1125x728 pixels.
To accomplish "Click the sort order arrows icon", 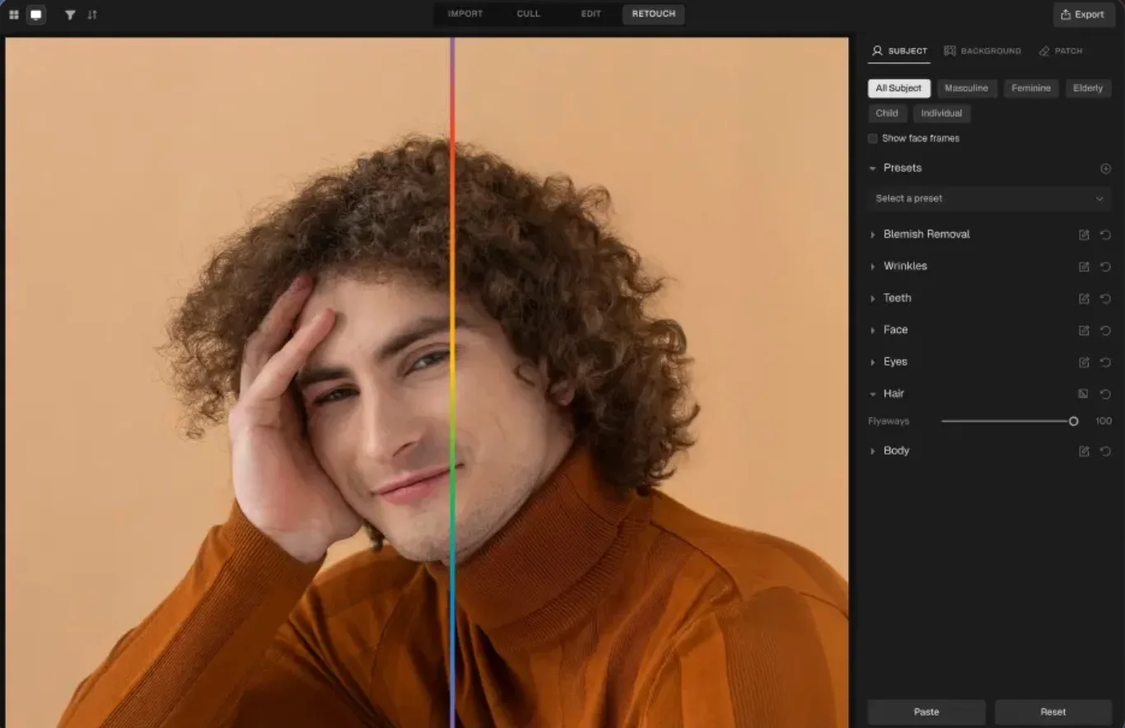I will 92,15.
